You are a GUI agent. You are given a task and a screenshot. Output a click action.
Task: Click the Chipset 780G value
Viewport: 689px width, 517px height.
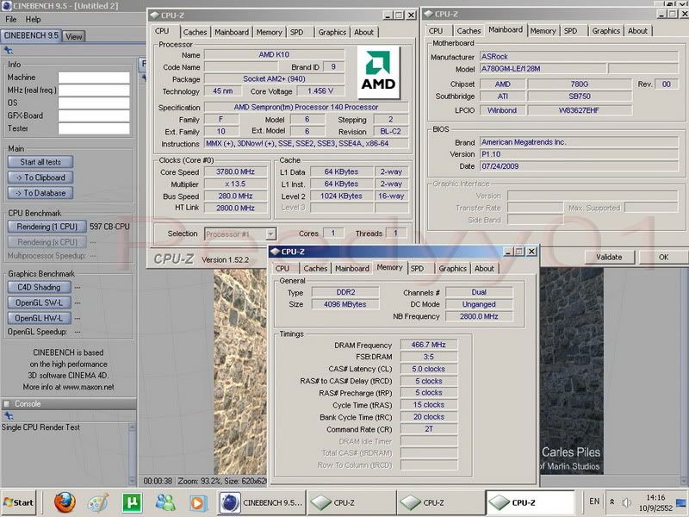579,84
